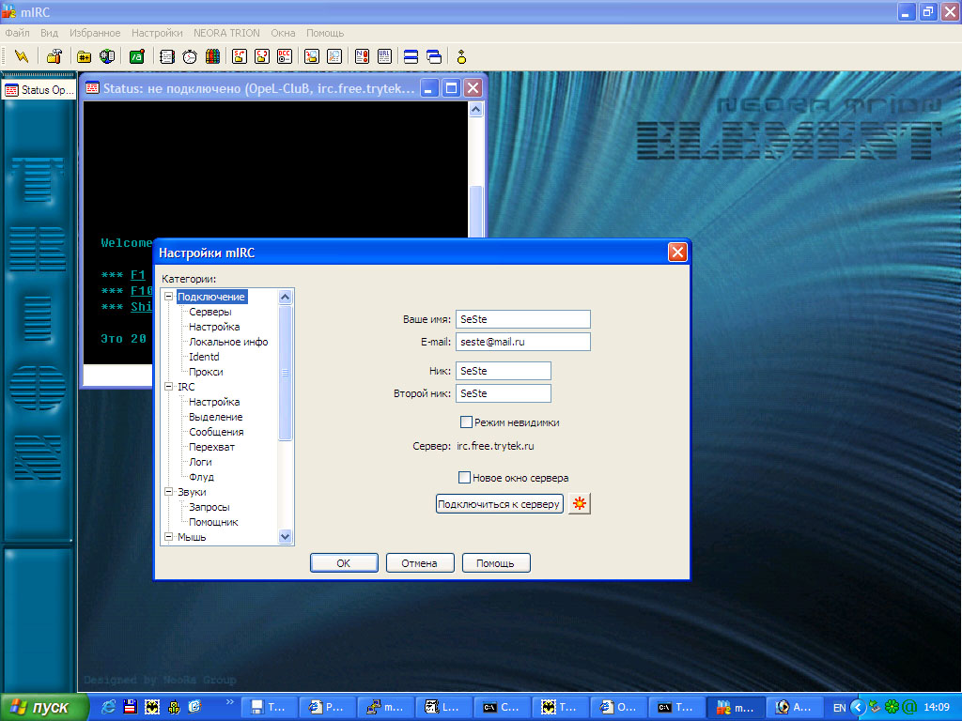This screenshot has height=721, width=962.
Task: Collapse the Мышь tree category
Action: [x=169, y=536]
